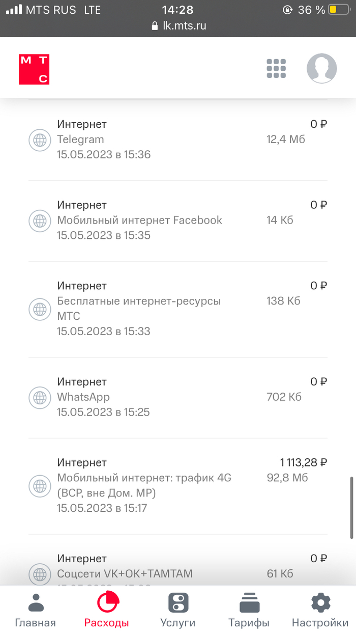Click the MTS red logo
Viewport: 356px width, 634px height.
click(x=34, y=69)
